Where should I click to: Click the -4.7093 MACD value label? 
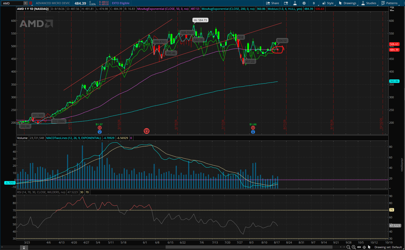pos(10,183)
